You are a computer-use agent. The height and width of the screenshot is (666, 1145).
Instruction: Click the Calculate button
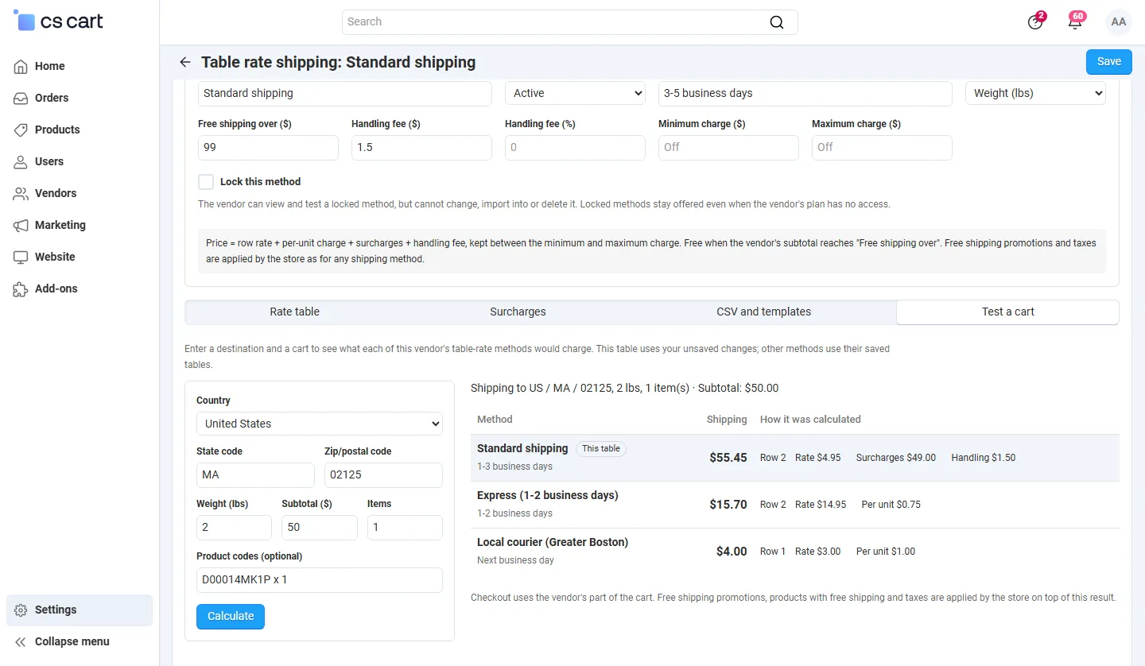231,617
